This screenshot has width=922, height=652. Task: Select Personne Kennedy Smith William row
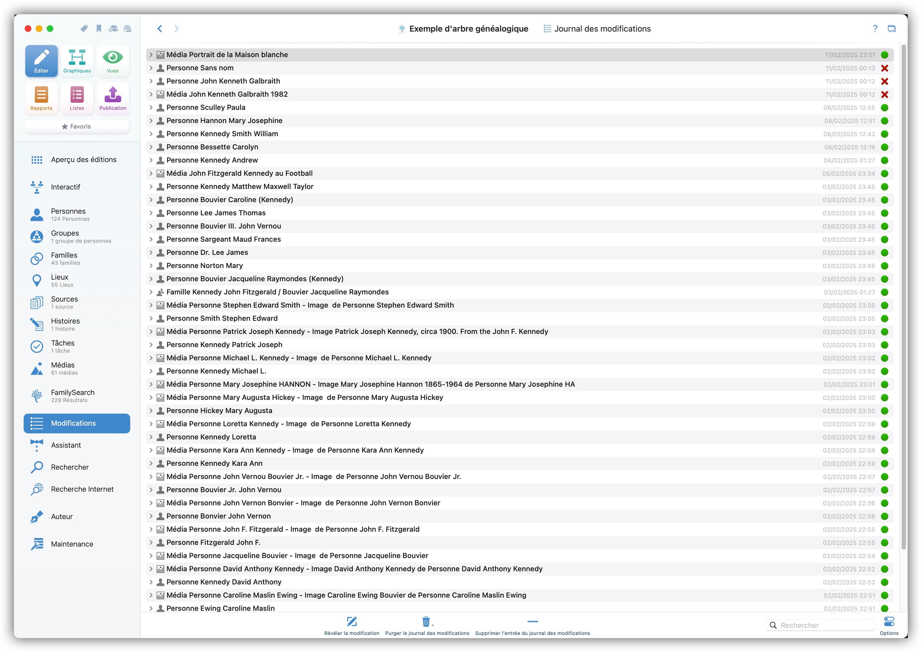520,134
